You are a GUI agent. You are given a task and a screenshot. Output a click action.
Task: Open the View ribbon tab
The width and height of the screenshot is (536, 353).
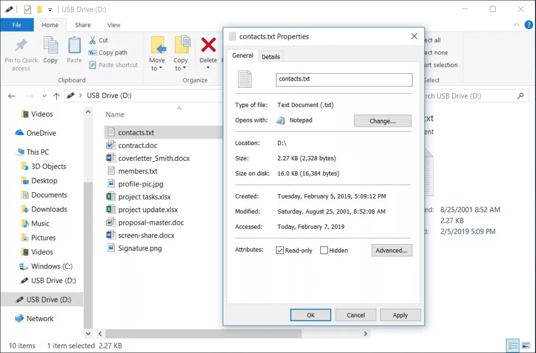[114, 25]
